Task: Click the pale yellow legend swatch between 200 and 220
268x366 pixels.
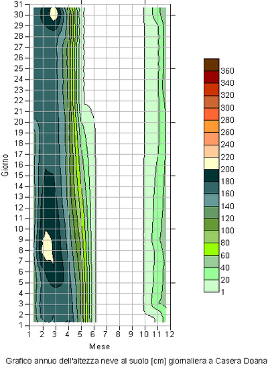Action: pos(211,163)
